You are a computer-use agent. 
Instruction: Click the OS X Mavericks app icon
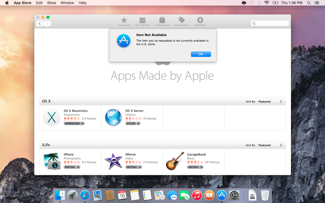pos(52,117)
